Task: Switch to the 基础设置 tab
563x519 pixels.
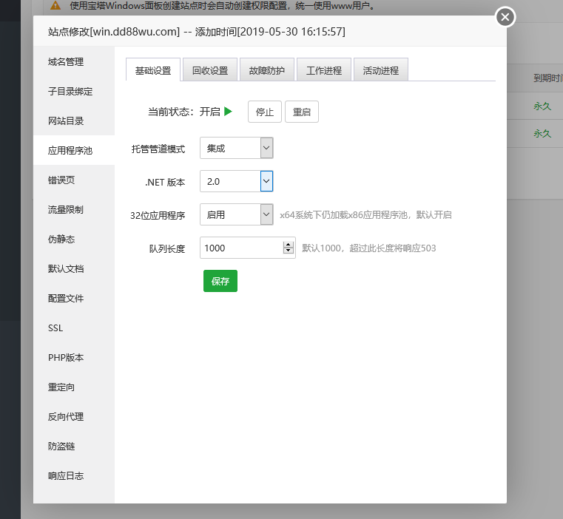Action: (x=153, y=70)
